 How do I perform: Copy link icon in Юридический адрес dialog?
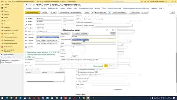[107, 30]
